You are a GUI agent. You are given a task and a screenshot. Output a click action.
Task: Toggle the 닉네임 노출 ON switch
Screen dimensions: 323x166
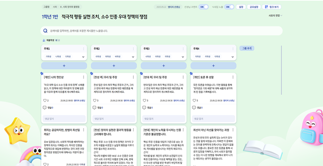229,7
